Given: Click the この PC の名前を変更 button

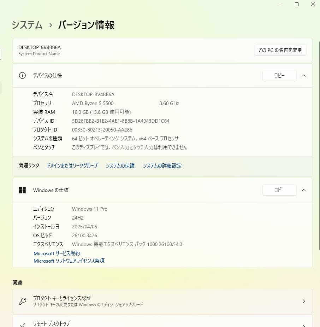Looking at the screenshot, I should click(x=280, y=50).
